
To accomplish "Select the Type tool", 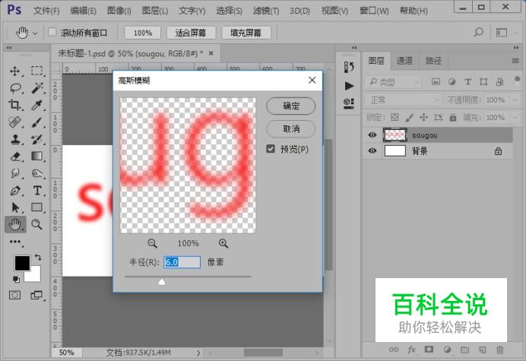I will [37, 191].
